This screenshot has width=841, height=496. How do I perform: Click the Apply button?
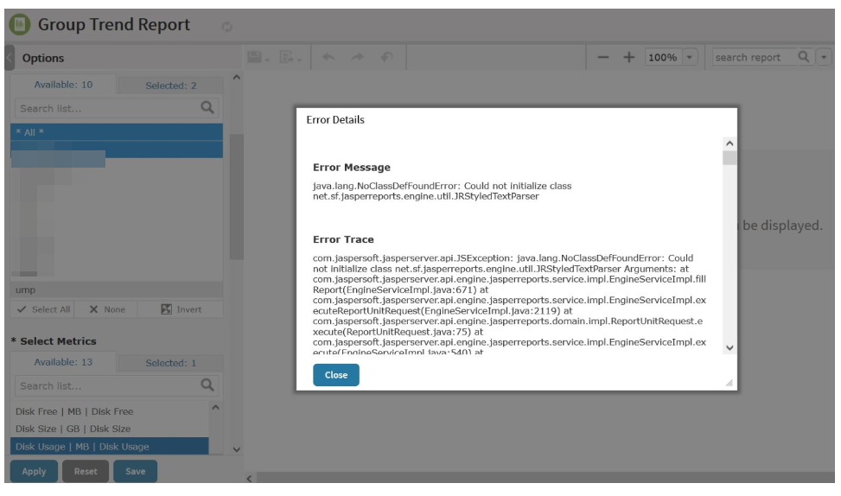[x=34, y=471]
